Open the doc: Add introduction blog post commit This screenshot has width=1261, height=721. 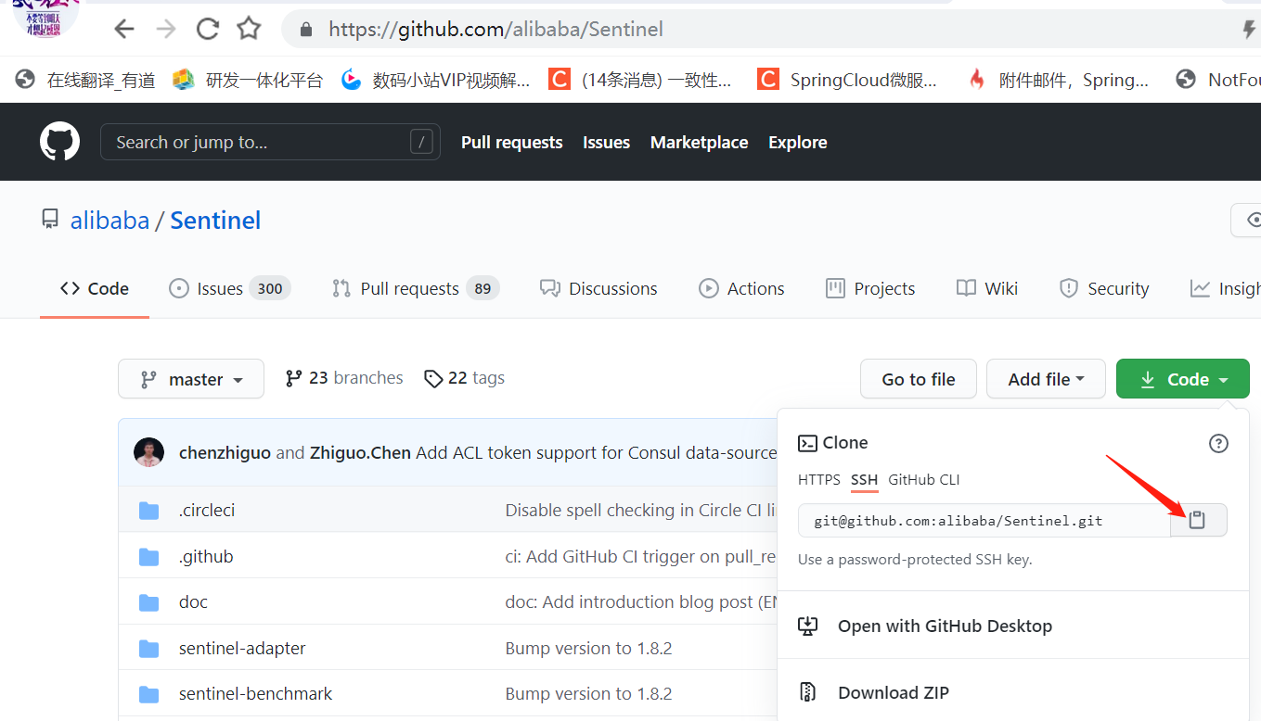641,602
